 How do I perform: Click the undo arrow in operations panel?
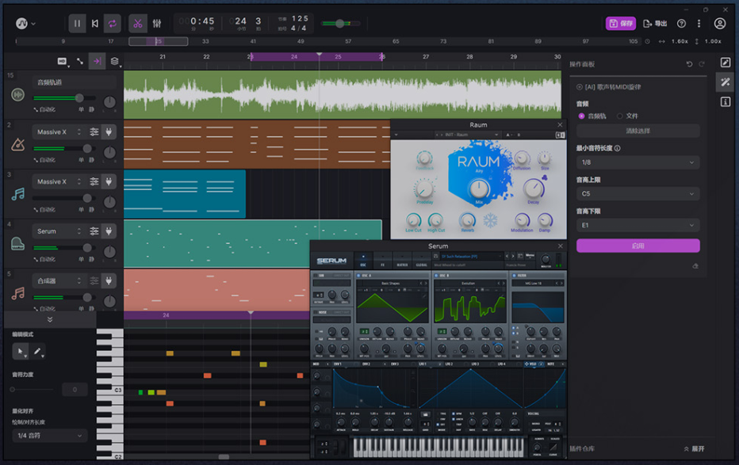coord(690,64)
